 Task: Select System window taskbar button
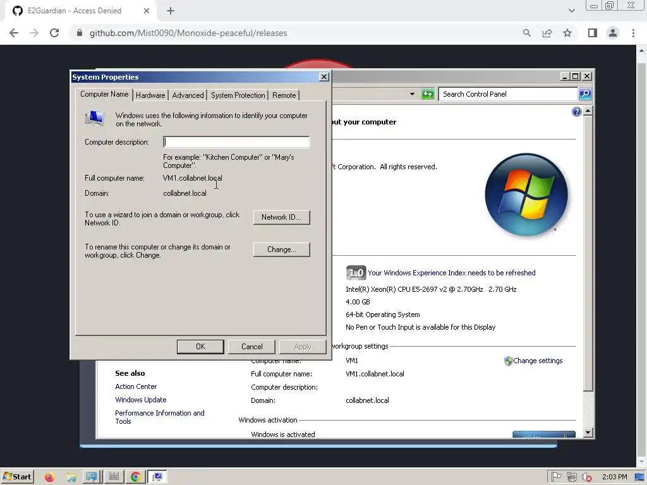click(157, 477)
